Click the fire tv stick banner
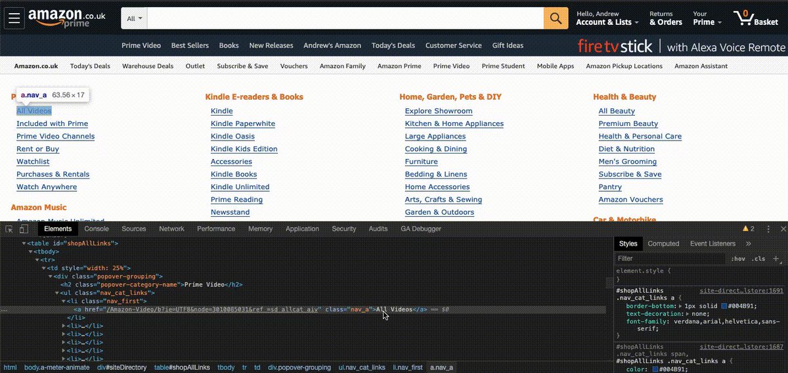Screen dimensions: 788x373 pyautogui.click(x=681, y=47)
